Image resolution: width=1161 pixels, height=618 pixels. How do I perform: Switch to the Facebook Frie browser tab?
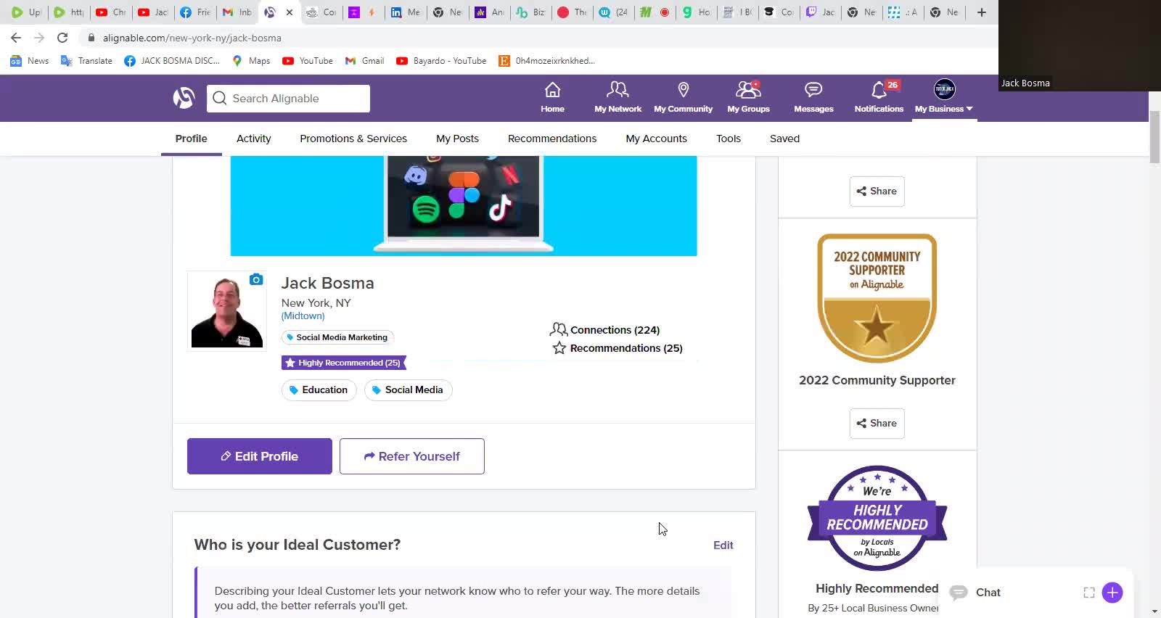click(x=195, y=12)
